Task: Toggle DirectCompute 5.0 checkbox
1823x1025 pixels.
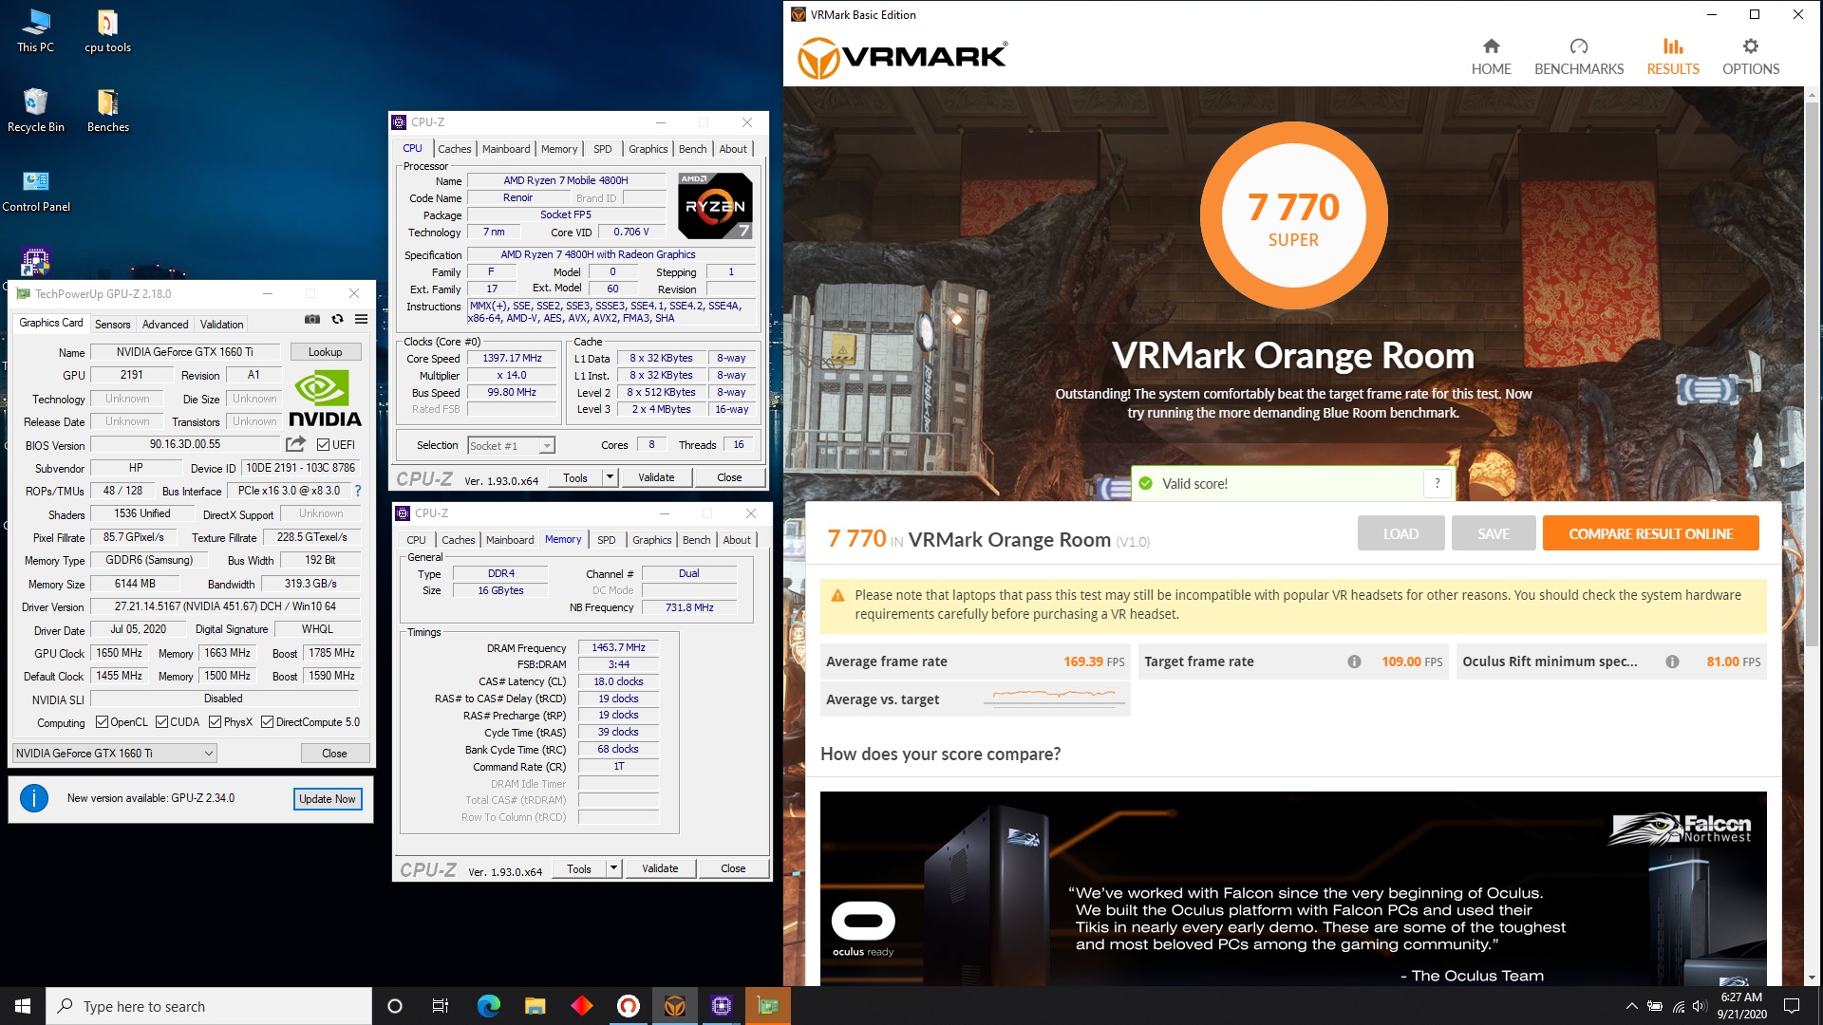Action: pos(268,722)
